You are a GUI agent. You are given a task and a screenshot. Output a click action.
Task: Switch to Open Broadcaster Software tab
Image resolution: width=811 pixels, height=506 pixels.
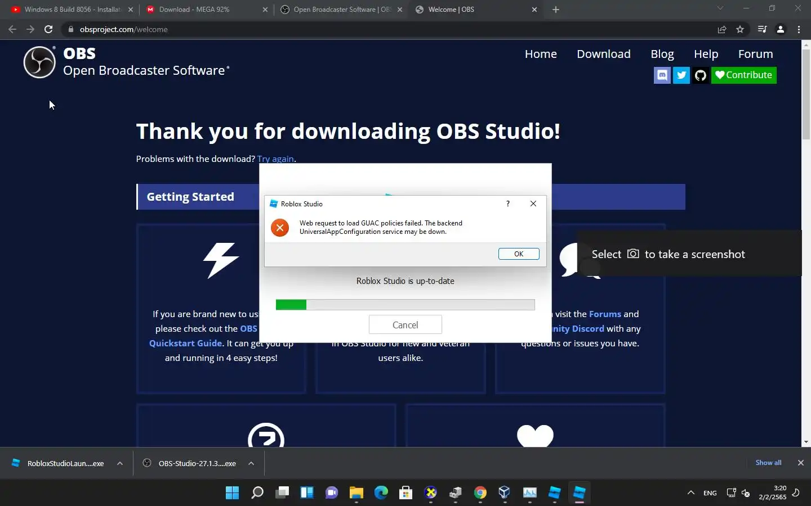click(x=341, y=10)
